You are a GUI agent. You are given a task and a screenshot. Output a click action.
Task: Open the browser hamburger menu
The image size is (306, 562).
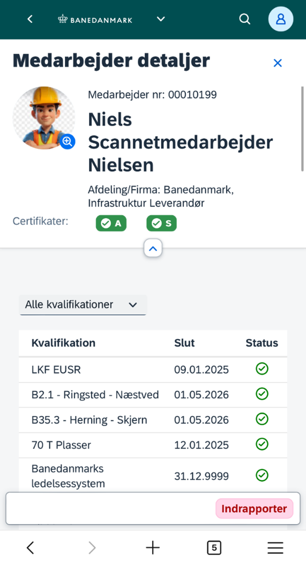275,548
